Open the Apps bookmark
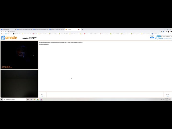172x129 pixels. pos(3,34)
